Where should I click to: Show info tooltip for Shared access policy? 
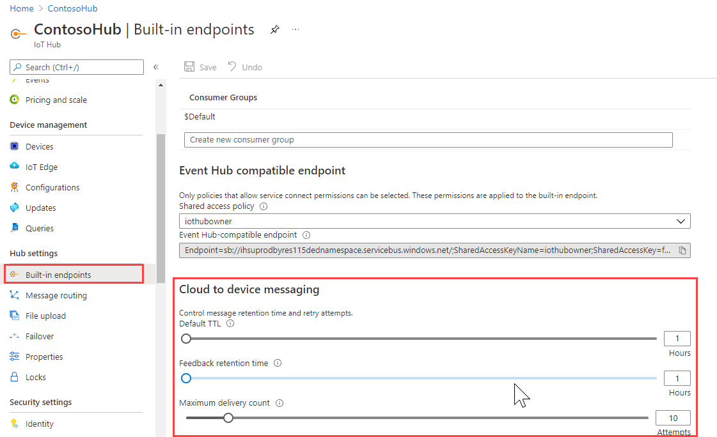(264, 206)
